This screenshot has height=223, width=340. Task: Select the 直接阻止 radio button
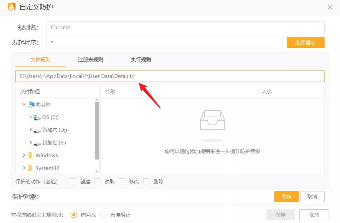[x=104, y=215]
